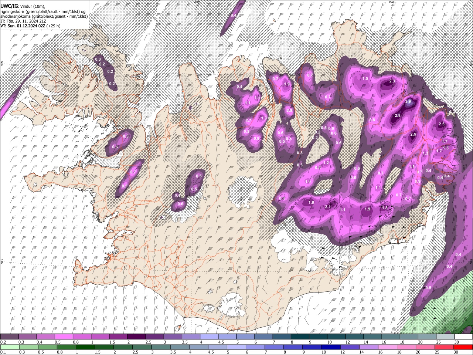This screenshot has height=355, width=473.
Task: Click the snow legend swatch between 1 and 1.5
Action: (x=100, y=337)
